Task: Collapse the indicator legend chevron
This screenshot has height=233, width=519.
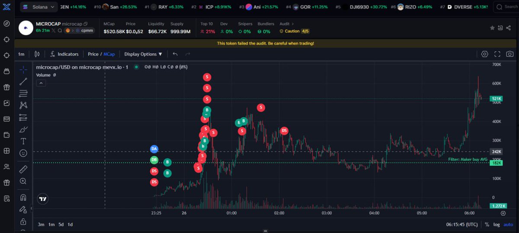Action: (x=41, y=83)
